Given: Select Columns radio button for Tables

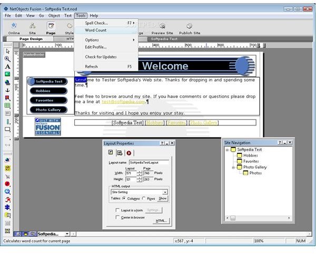Looking at the screenshot, I should (x=124, y=198).
